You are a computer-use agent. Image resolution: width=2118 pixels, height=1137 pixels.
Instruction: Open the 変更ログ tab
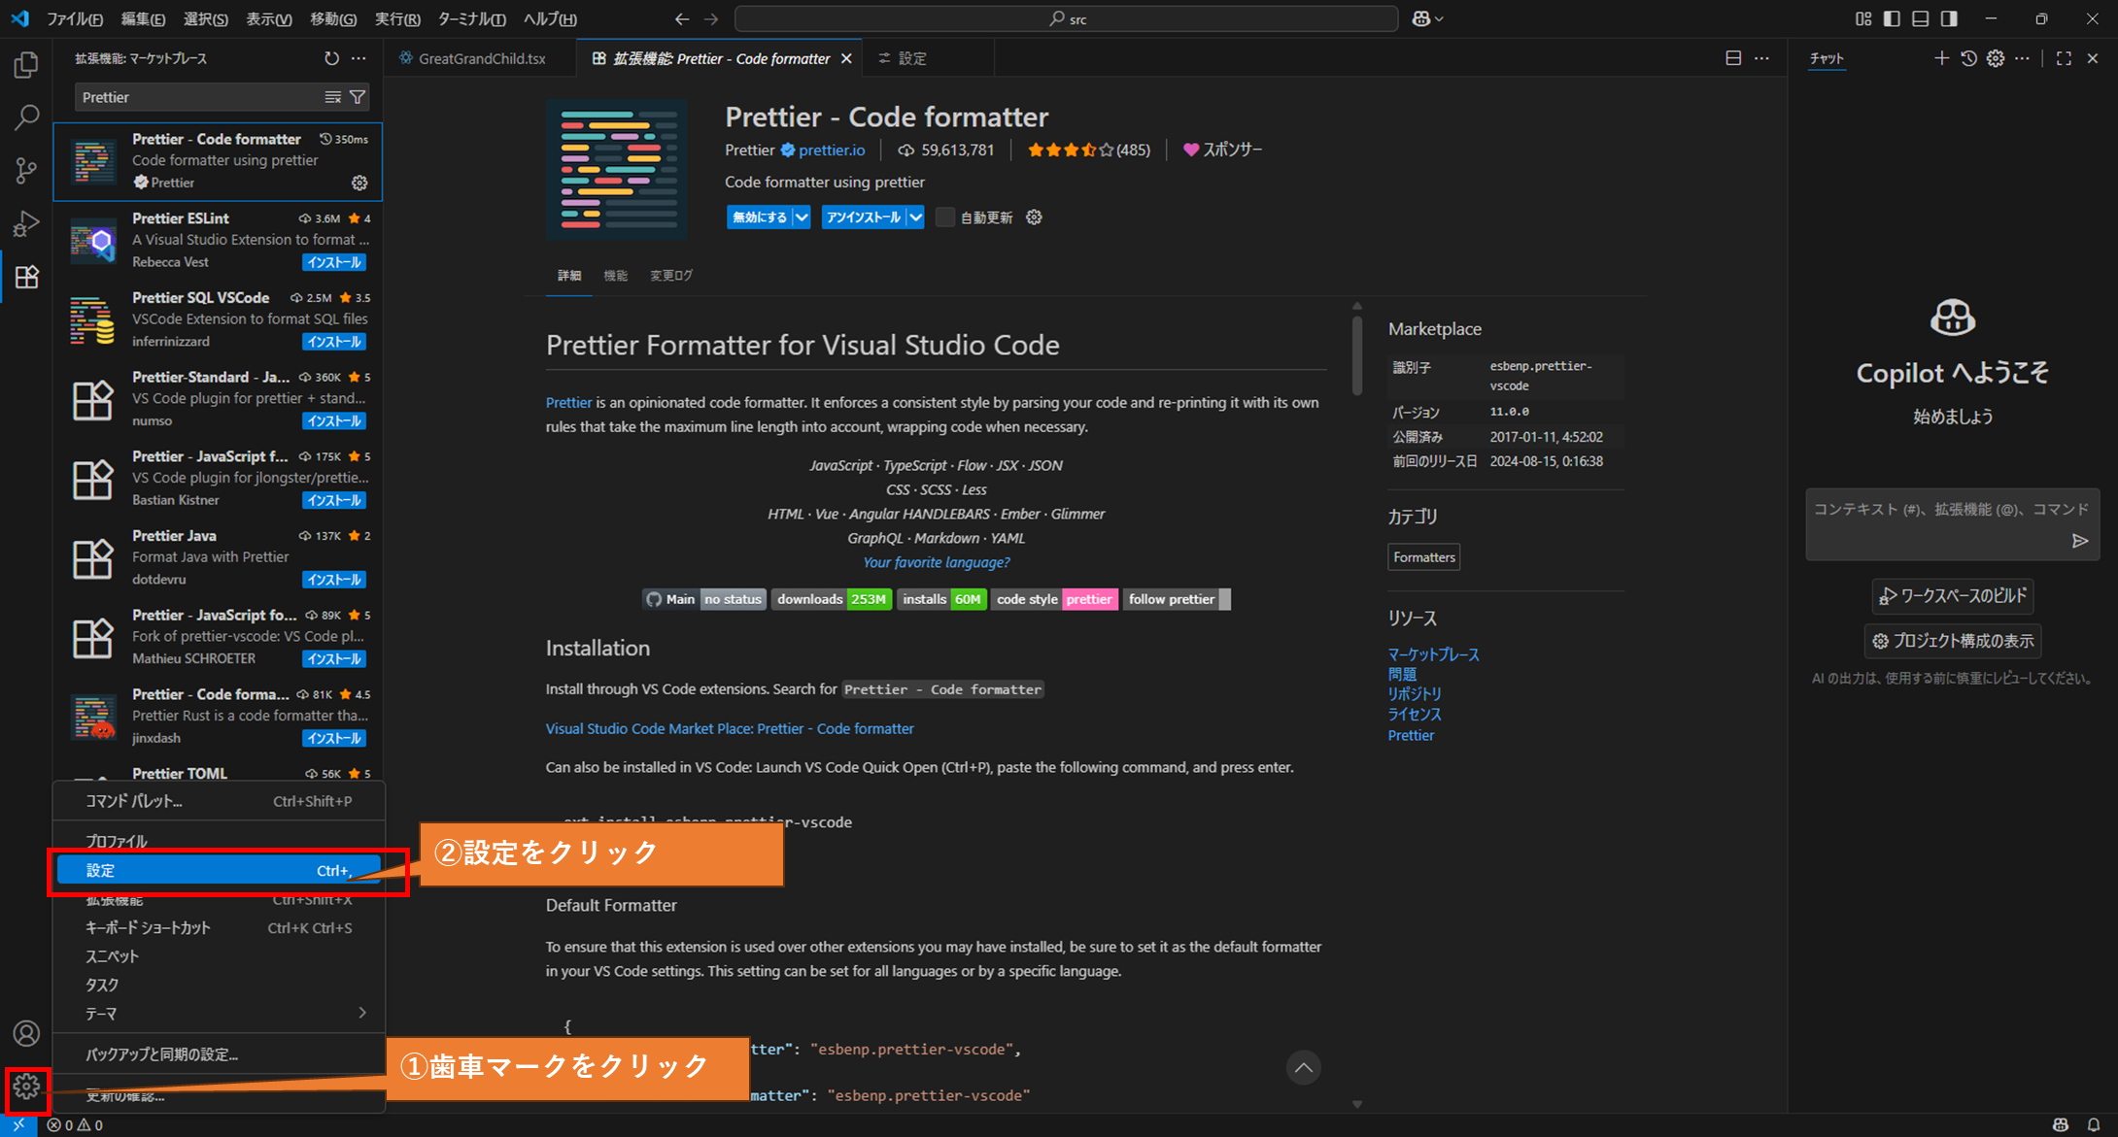[x=671, y=276]
